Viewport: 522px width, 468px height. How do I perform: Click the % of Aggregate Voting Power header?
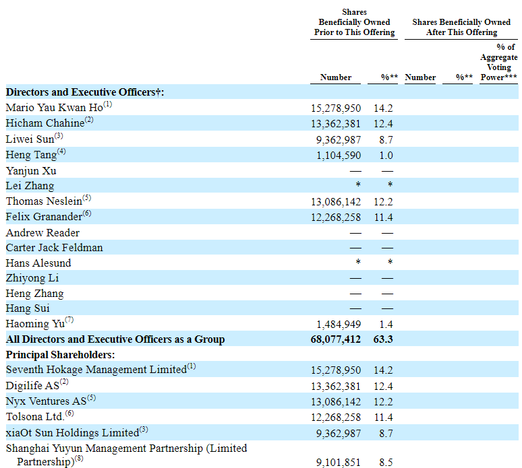point(499,62)
